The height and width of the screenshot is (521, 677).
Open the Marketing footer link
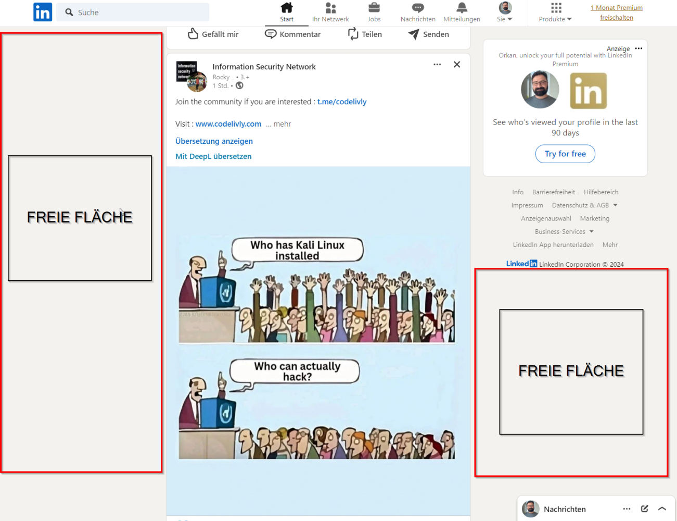coord(595,218)
